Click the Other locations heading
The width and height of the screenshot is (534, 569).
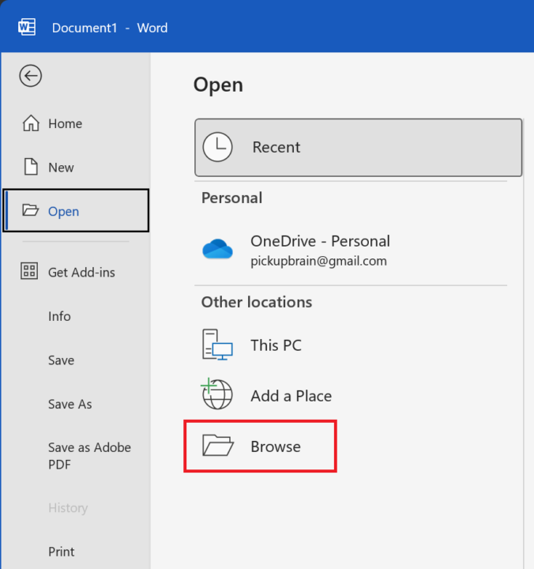257,302
